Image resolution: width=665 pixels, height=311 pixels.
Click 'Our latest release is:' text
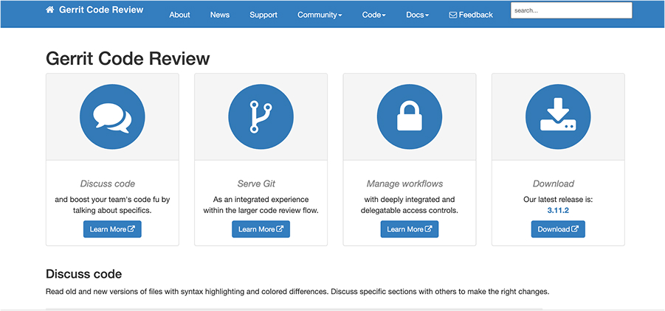point(558,200)
